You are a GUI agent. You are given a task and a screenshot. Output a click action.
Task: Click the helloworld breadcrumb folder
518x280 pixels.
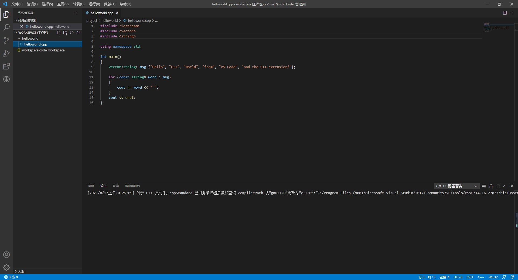pyautogui.click(x=110, y=20)
